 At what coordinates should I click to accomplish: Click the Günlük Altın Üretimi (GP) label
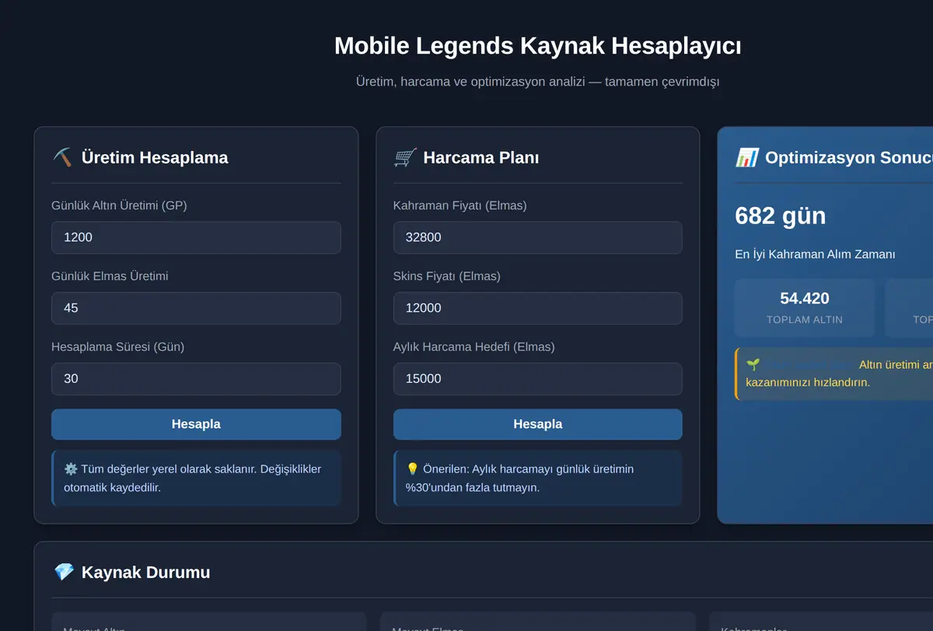coord(119,205)
